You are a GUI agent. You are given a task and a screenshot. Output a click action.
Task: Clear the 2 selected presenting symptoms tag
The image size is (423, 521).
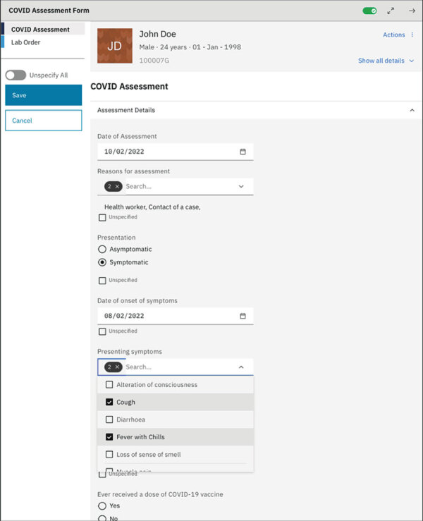point(117,367)
